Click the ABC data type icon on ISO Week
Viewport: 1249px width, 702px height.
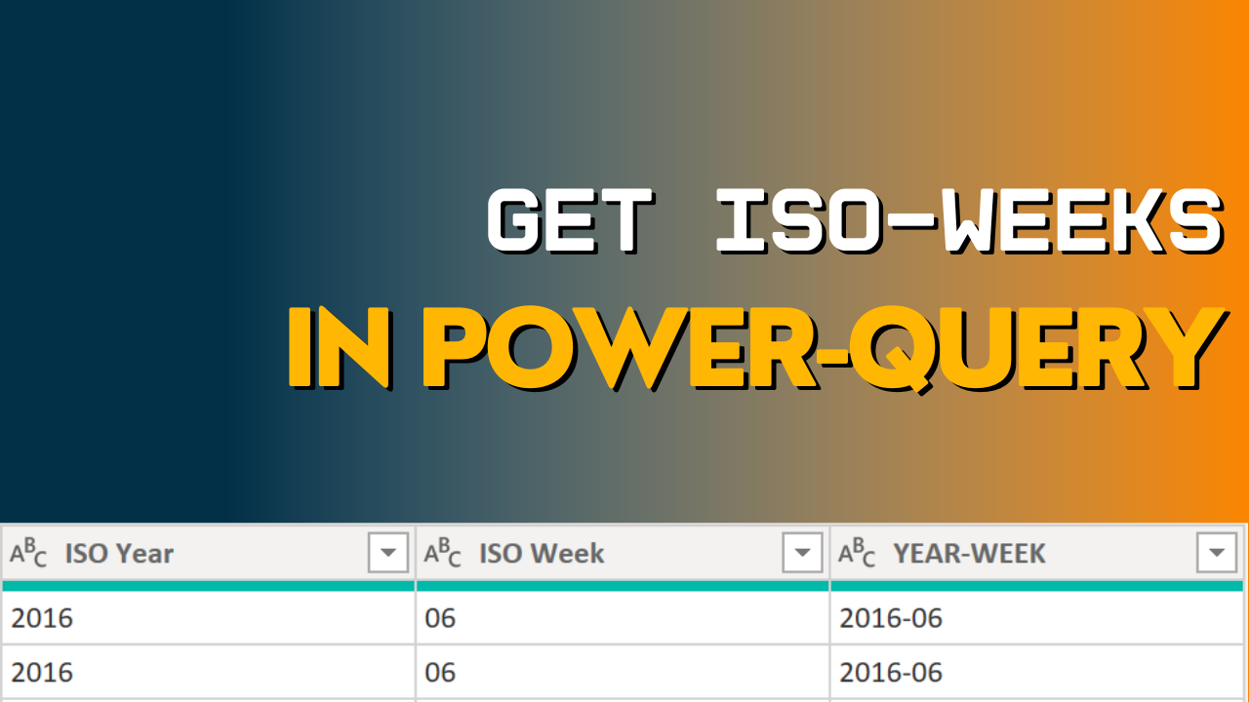442,553
